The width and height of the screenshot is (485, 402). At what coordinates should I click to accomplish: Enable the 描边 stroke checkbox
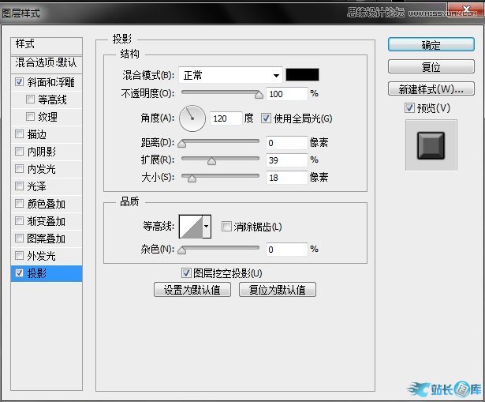point(19,134)
